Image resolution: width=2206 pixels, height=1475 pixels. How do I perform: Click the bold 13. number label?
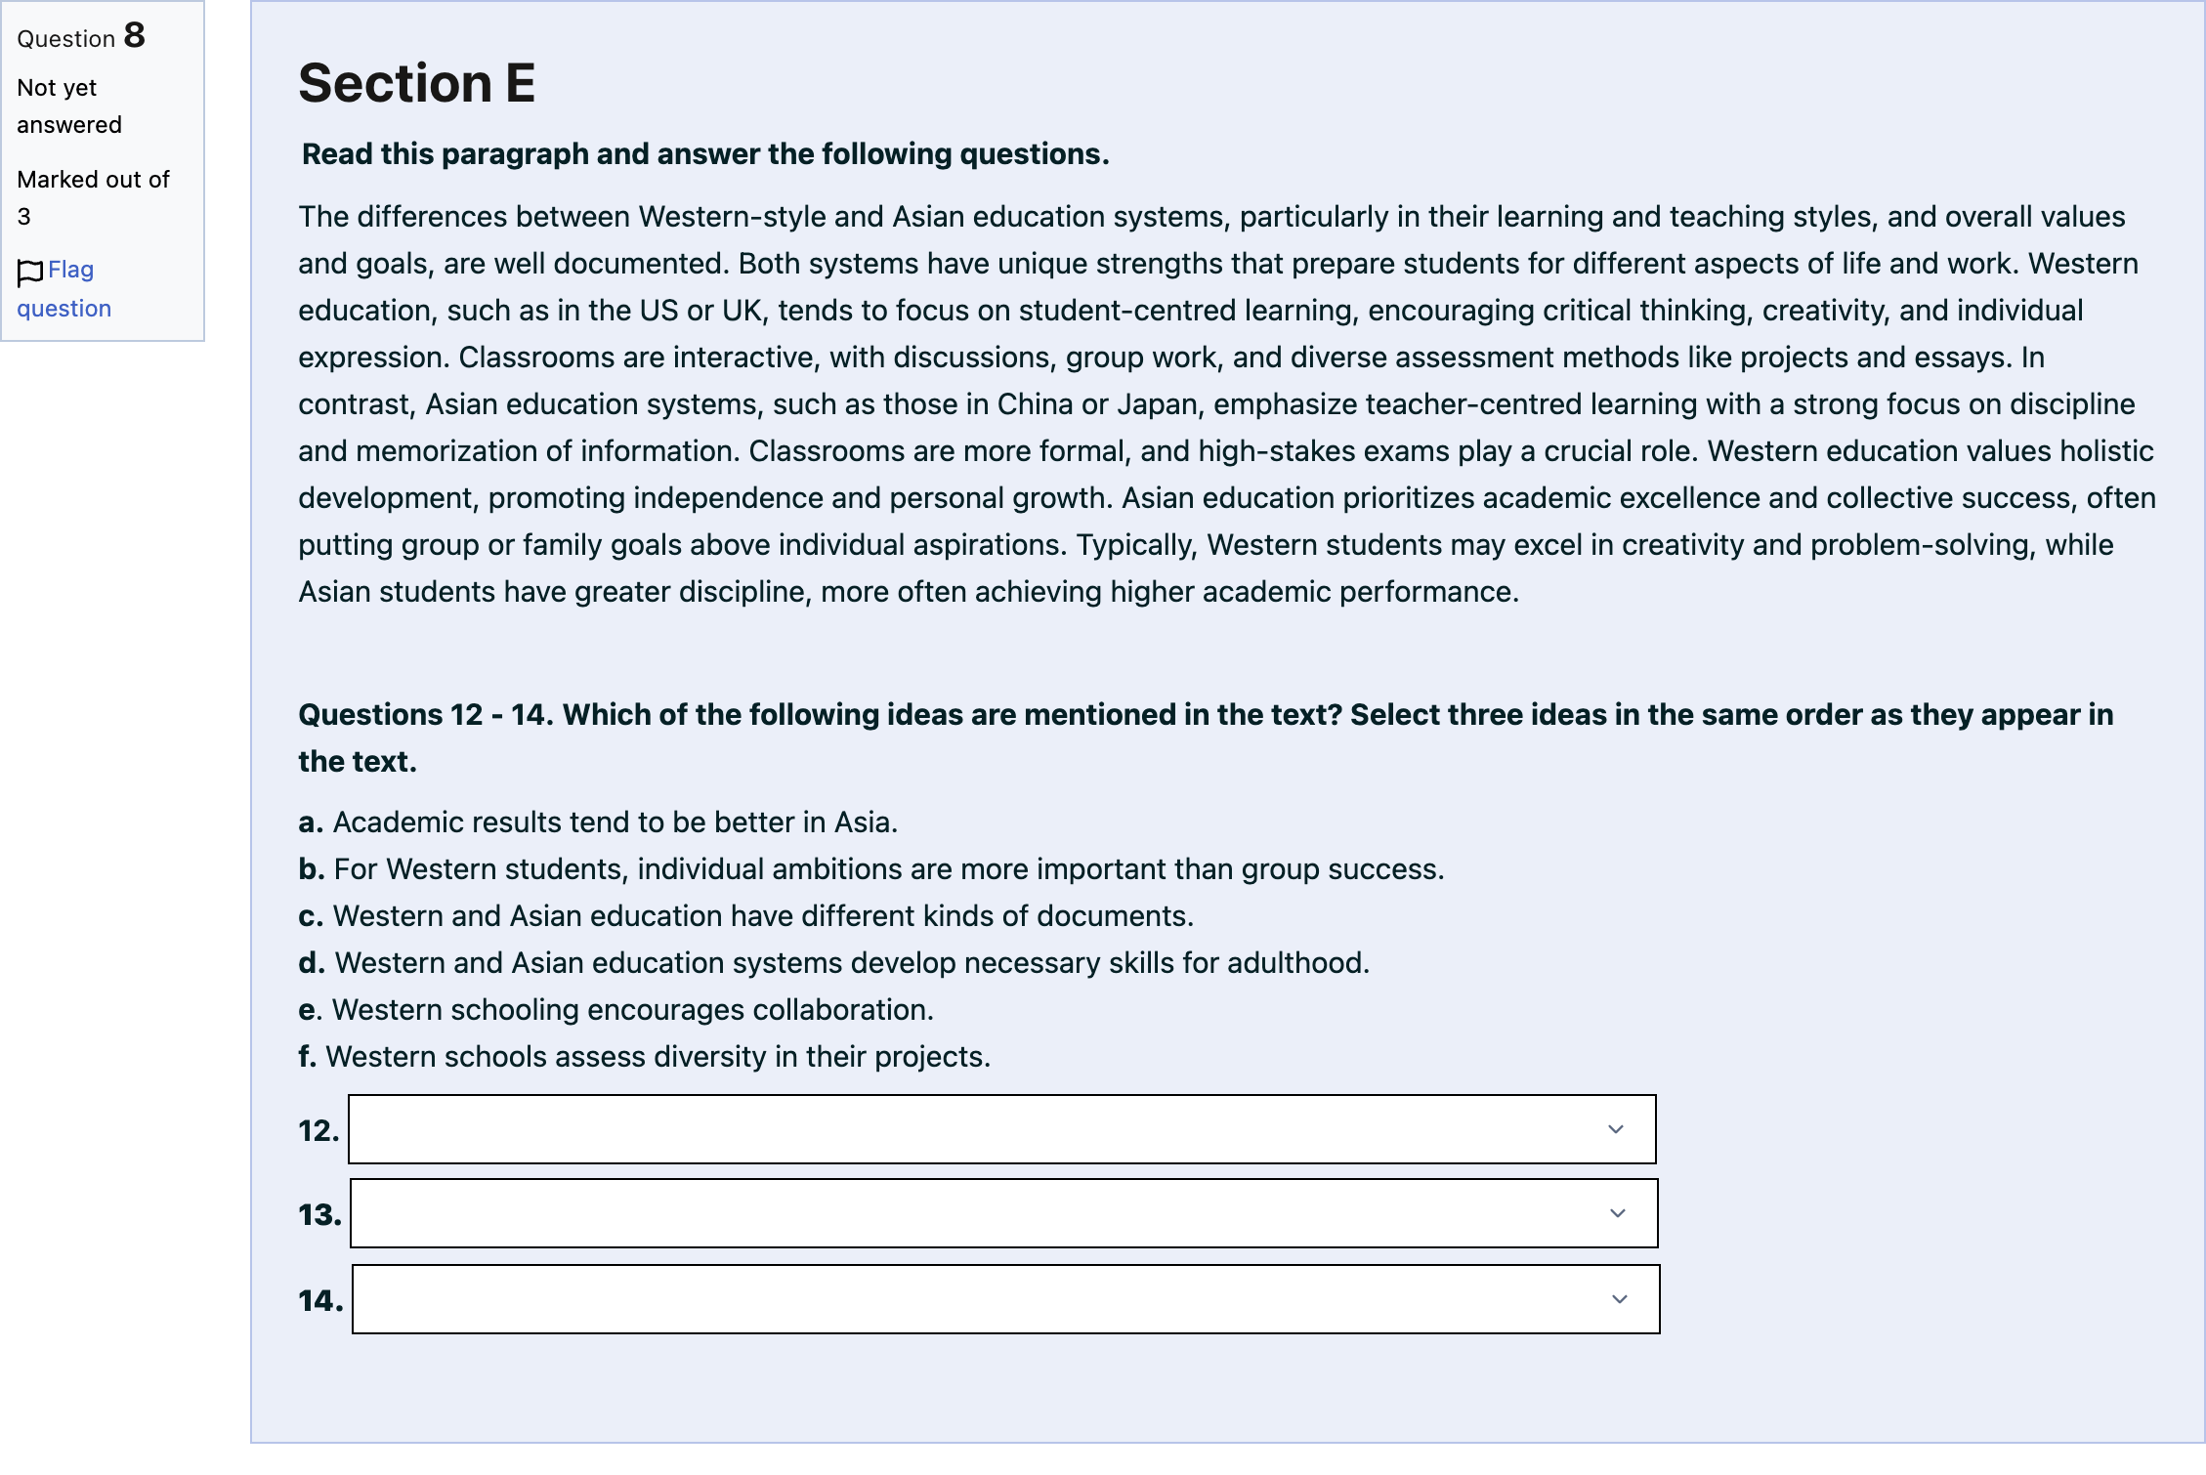click(x=319, y=1214)
